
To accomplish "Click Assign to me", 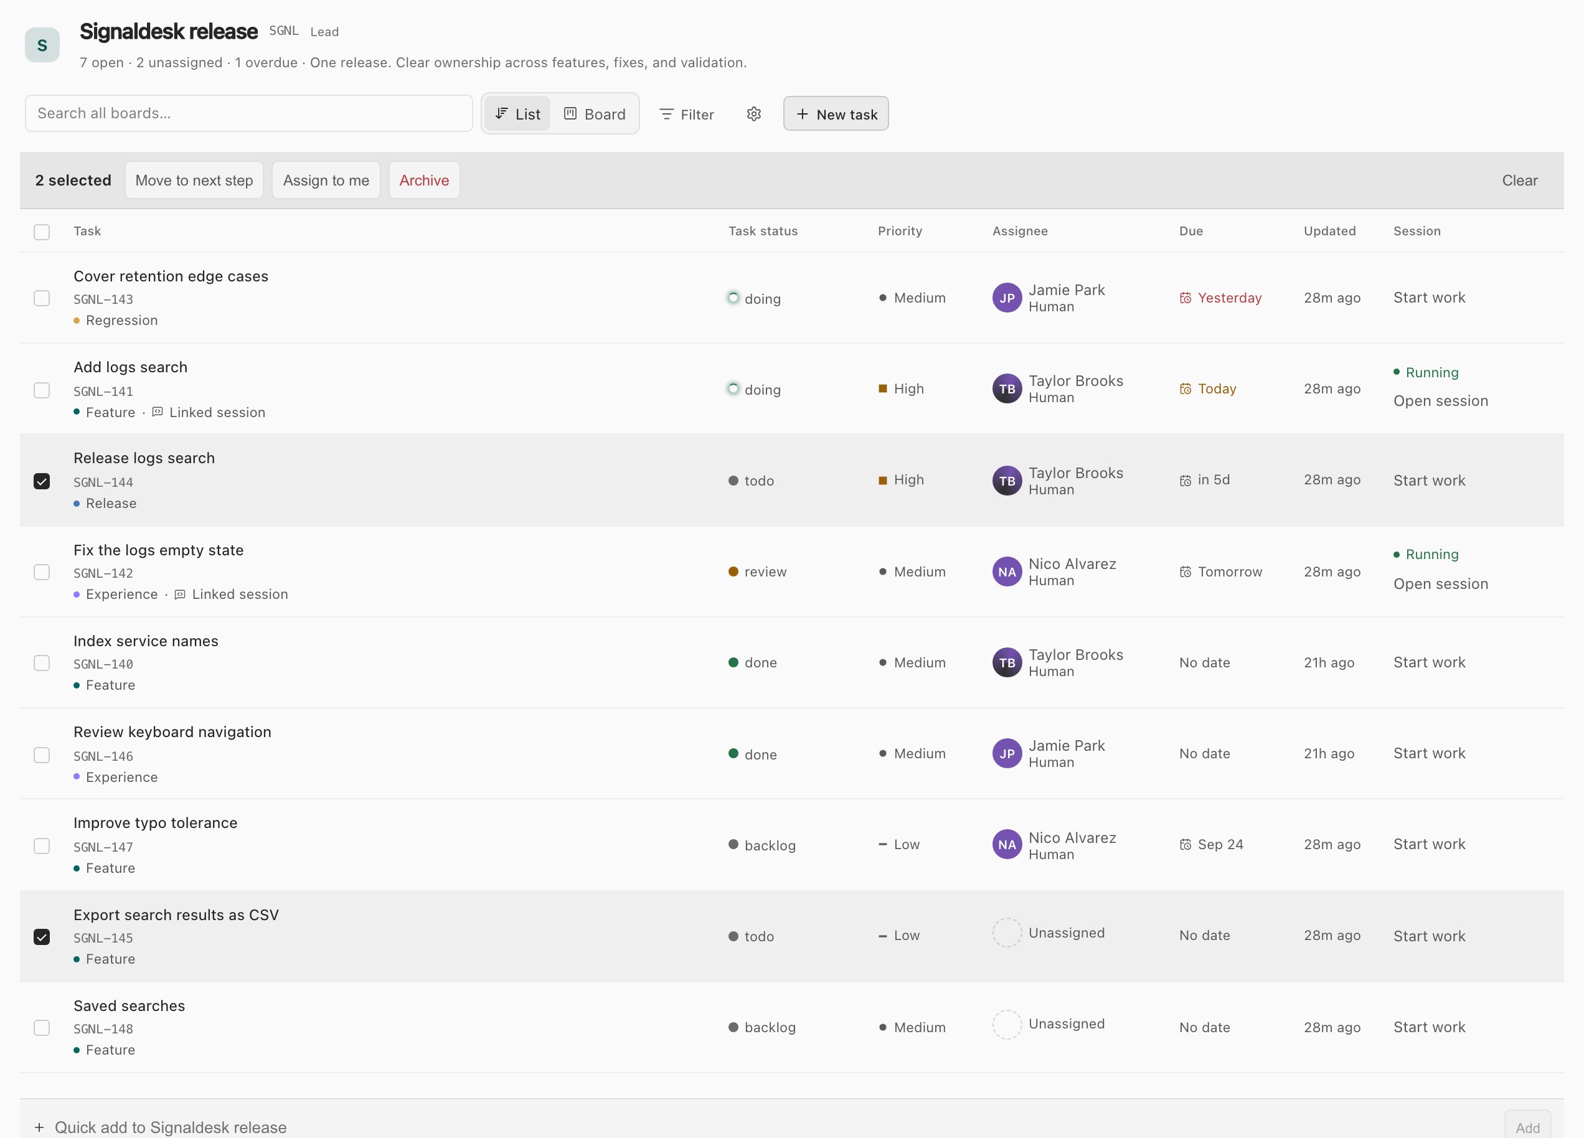I will 326,180.
